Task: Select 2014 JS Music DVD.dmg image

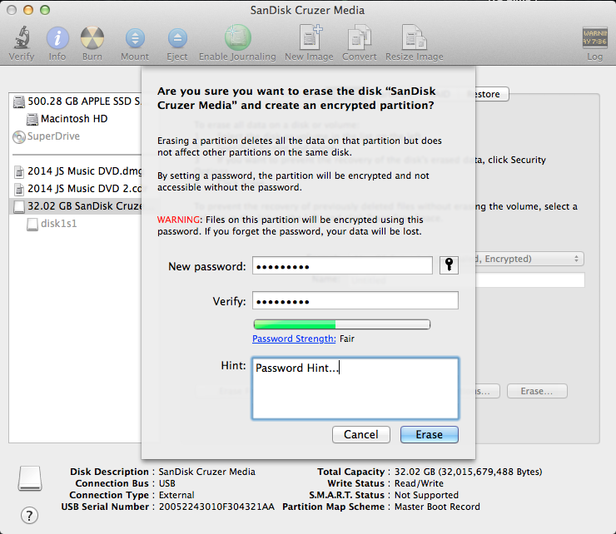Action: pos(77,171)
